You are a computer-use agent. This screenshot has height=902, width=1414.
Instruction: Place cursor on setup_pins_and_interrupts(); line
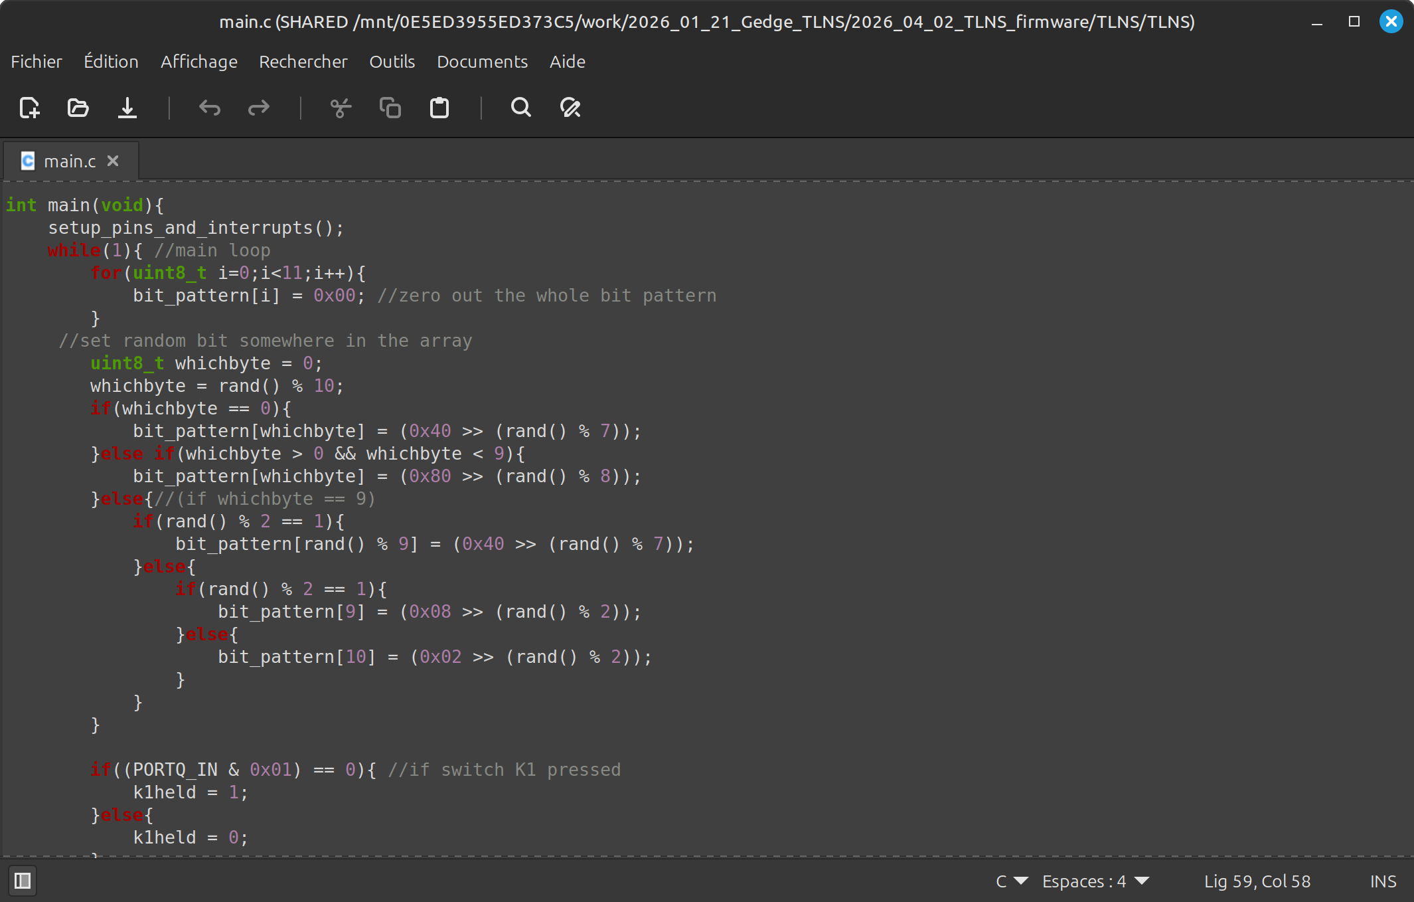click(196, 228)
